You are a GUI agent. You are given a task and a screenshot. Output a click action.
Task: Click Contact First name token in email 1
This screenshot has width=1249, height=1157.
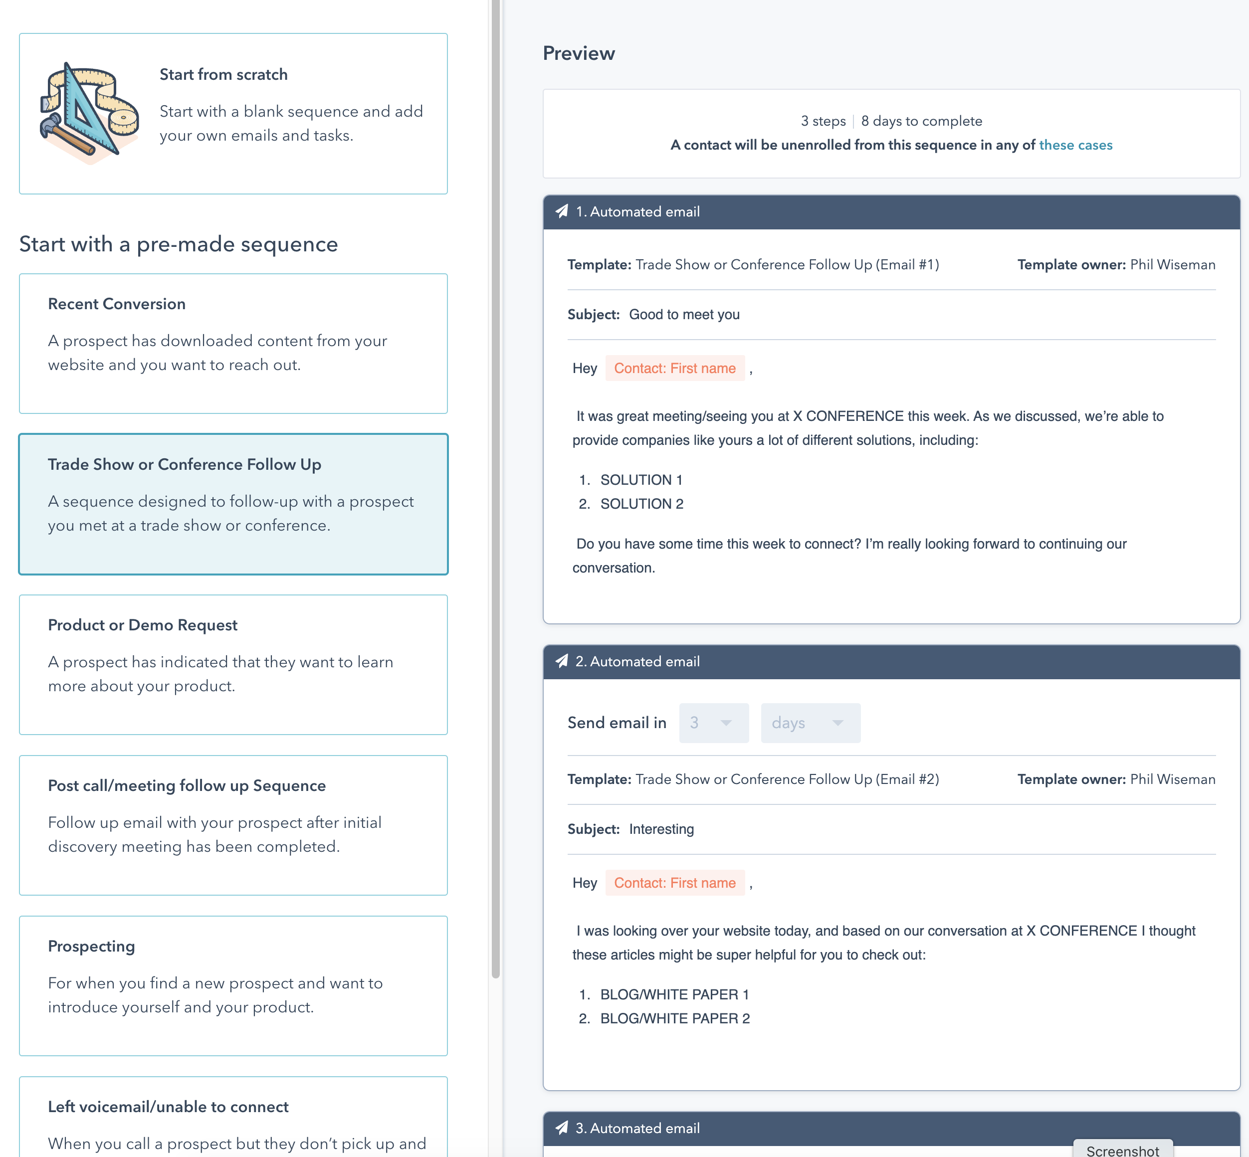pyautogui.click(x=673, y=368)
